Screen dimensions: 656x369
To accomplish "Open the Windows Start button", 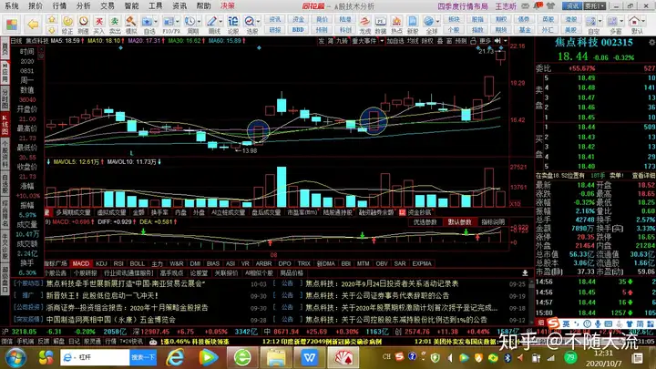I will point(15,358).
